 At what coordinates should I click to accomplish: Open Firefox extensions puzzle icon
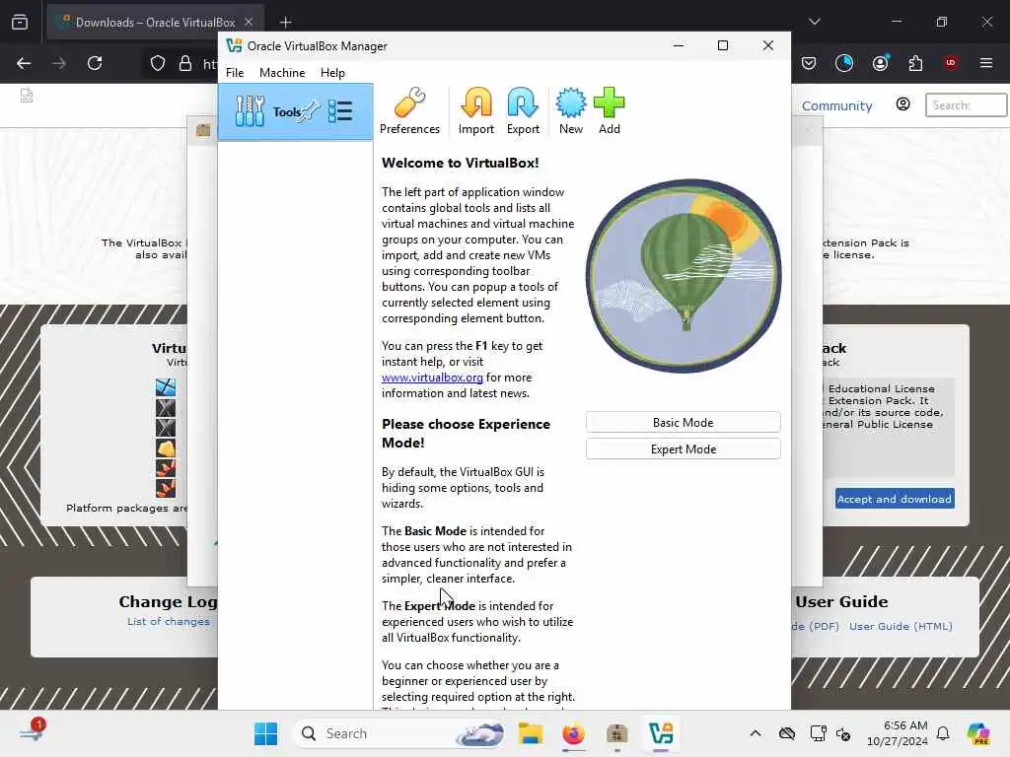(x=915, y=63)
